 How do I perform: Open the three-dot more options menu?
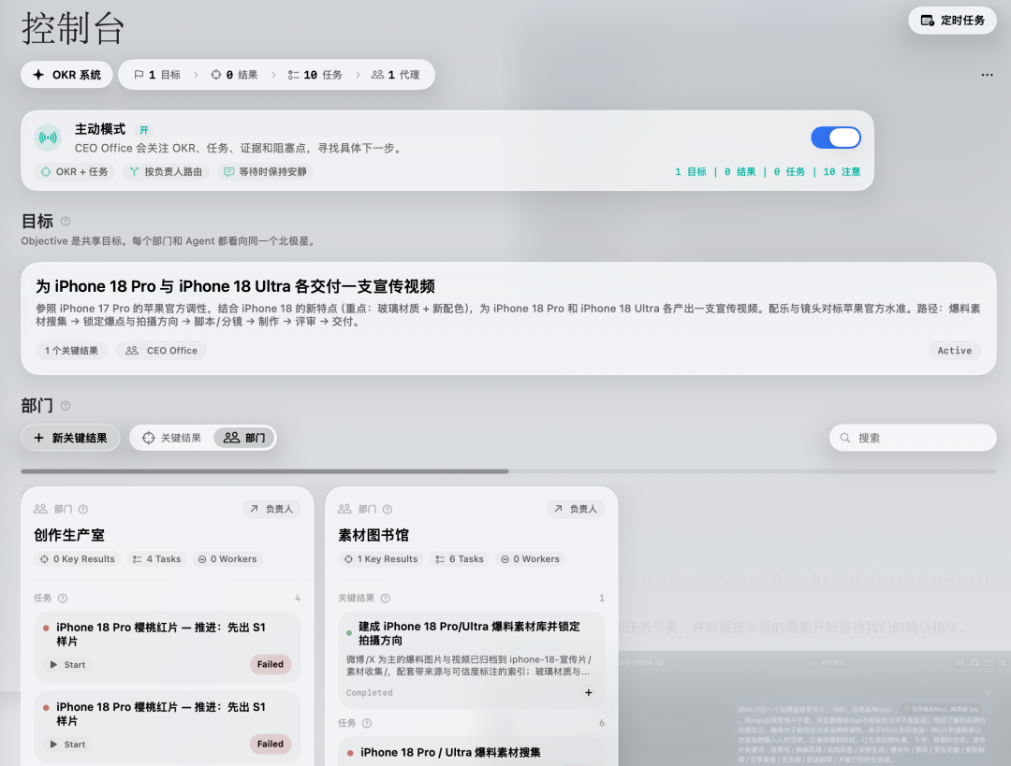pyautogui.click(x=987, y=75)
